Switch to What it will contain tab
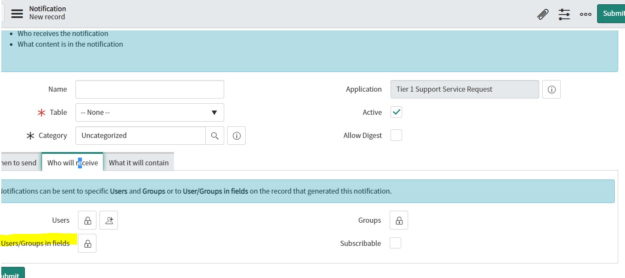 [x=139, y=162]
